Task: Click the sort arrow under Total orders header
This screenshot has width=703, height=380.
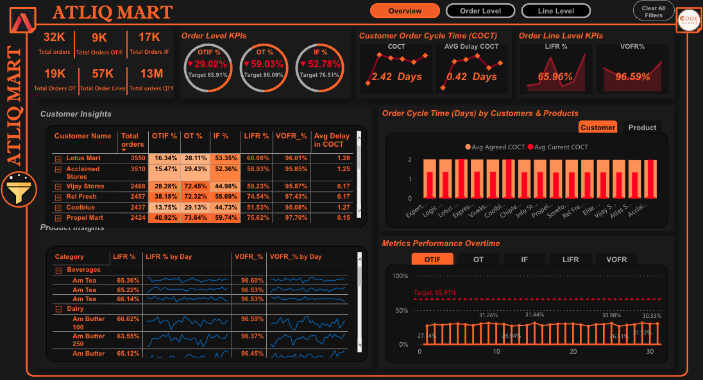Action: 123,149
